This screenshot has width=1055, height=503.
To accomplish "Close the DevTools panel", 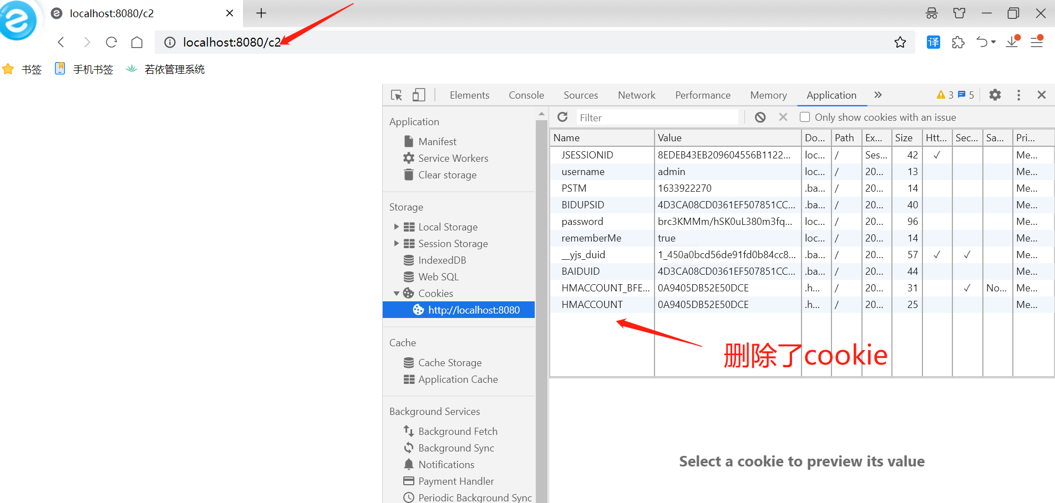I will [x=1042, y=95].
